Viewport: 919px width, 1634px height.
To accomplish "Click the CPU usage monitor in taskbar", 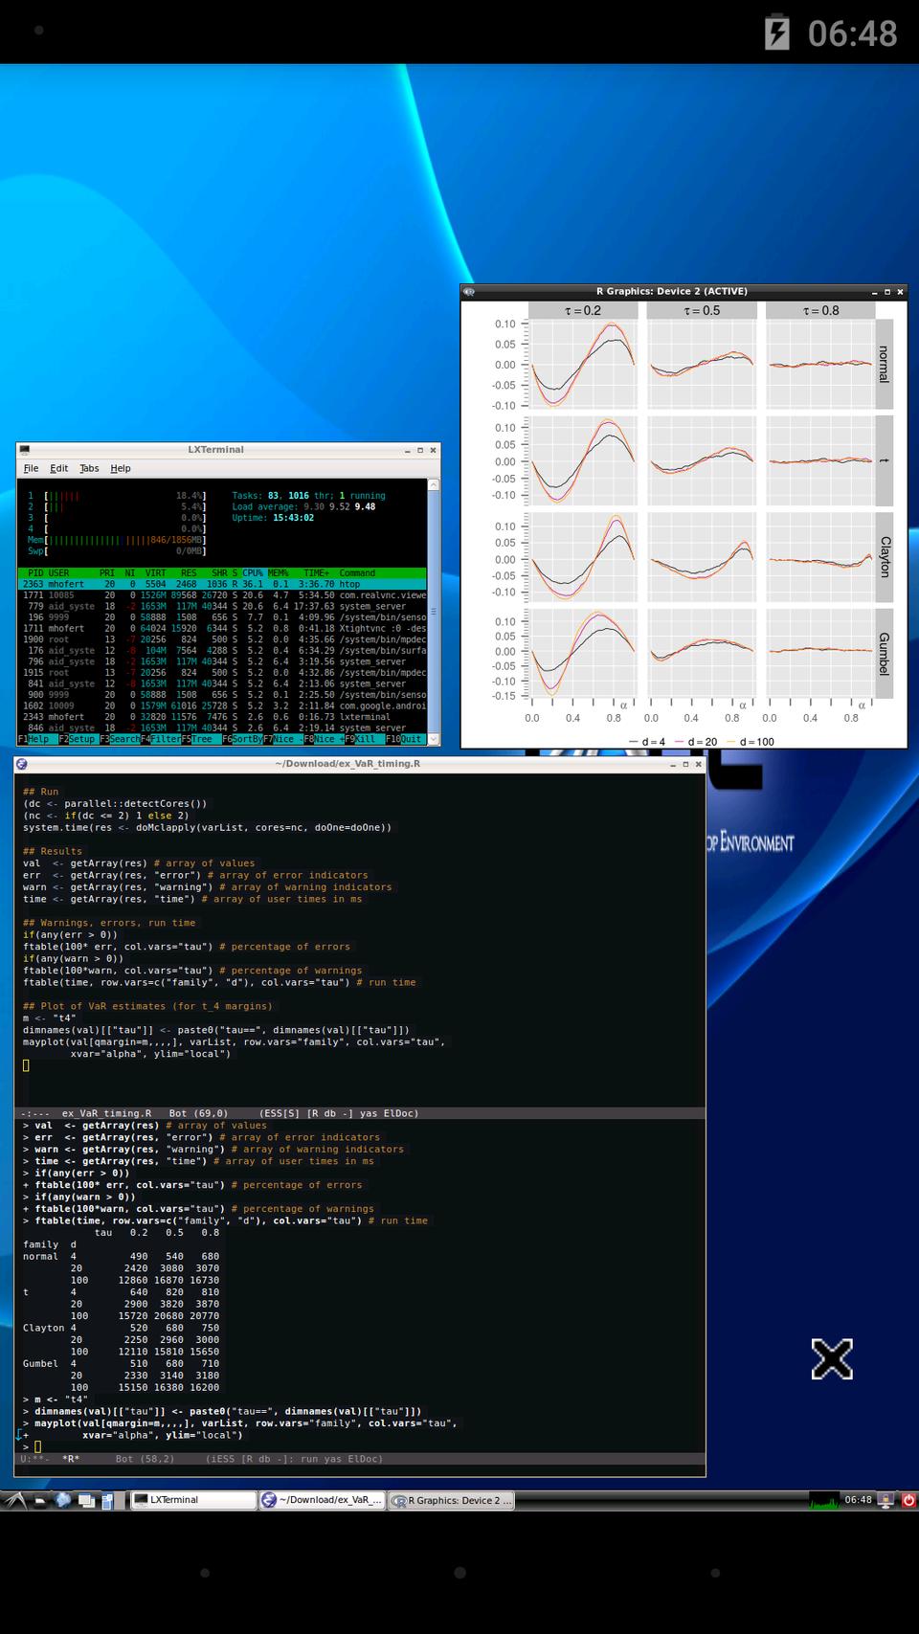I will pos(823,1500).
